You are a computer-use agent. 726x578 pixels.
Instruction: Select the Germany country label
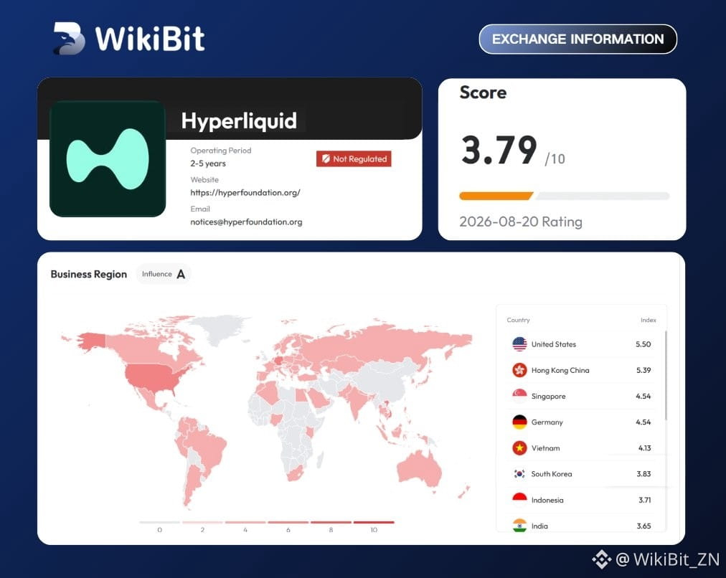[547, 422]
